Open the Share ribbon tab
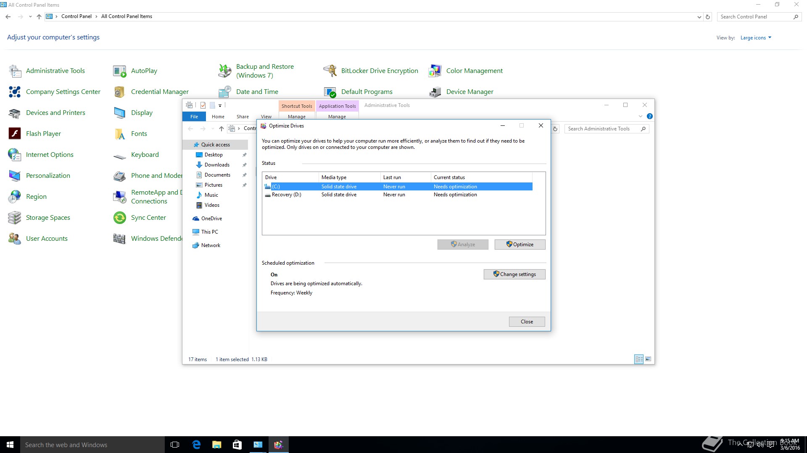The height and width of the screenshot is (453, 807). point(243,117)
